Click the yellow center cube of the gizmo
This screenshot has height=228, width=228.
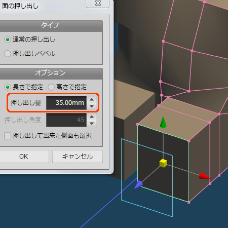tap(163, 163)
